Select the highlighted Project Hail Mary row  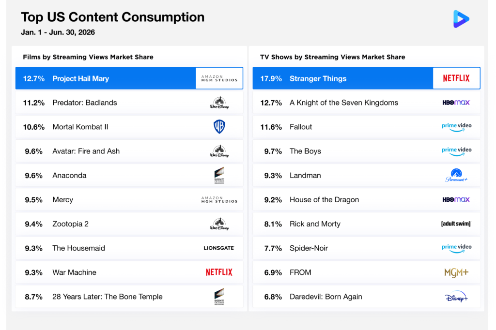tap(129, 78)
